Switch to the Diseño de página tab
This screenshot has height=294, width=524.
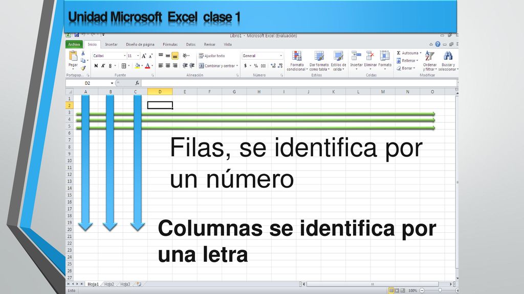[x=140, y=44]
